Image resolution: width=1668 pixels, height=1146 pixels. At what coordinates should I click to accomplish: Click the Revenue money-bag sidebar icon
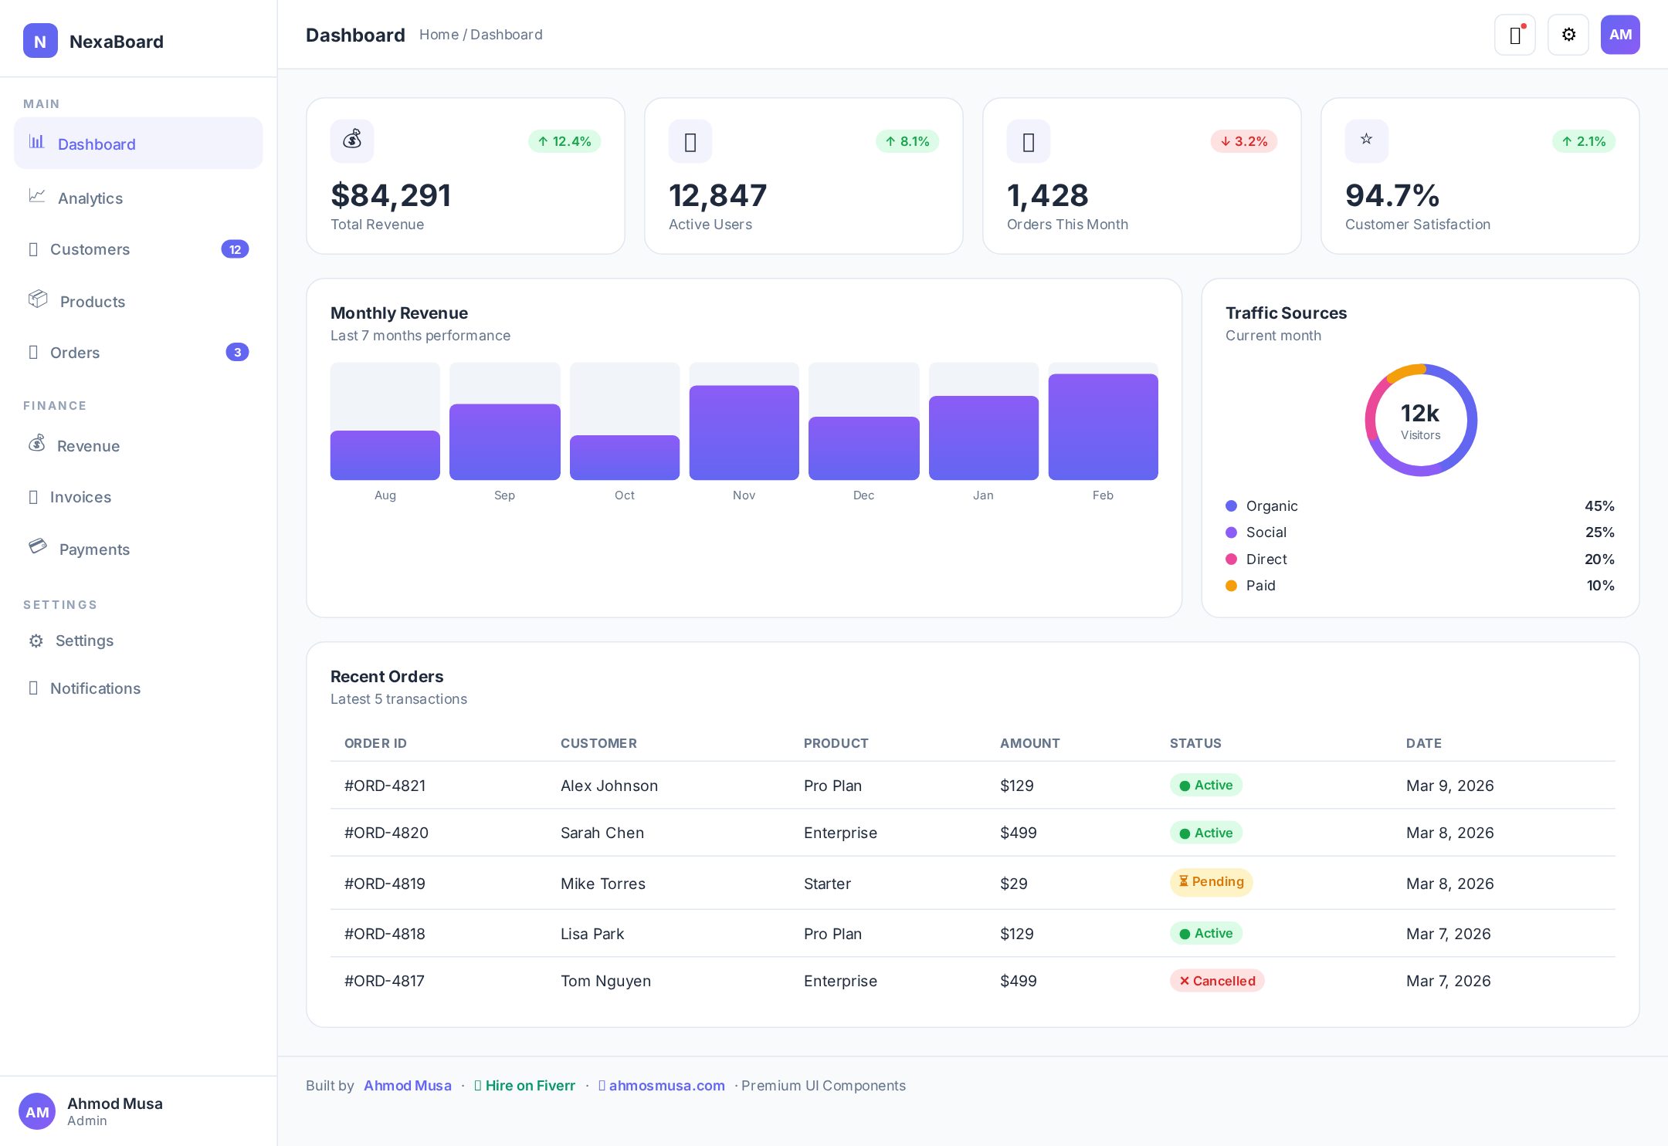point(36,444)
